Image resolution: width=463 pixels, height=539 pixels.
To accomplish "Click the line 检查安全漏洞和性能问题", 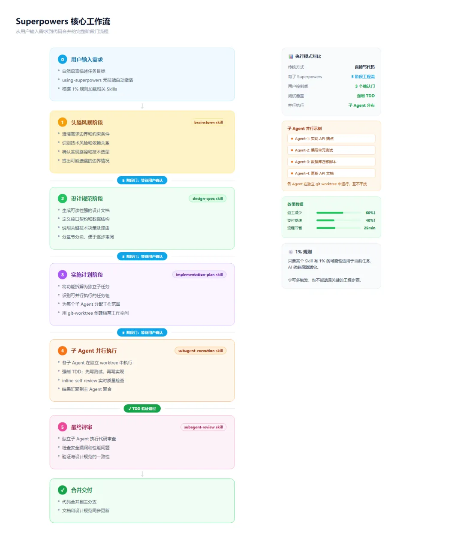I will (86, 448).
